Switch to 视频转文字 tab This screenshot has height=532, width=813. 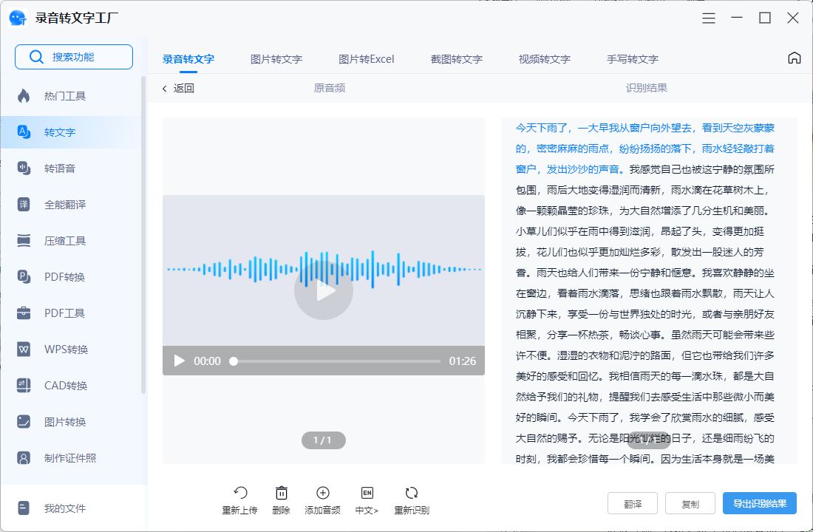click(x=545, y=59)
